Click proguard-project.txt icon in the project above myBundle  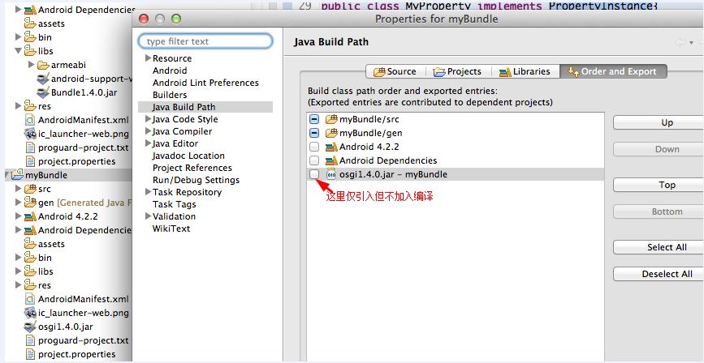tap(30, 147)
